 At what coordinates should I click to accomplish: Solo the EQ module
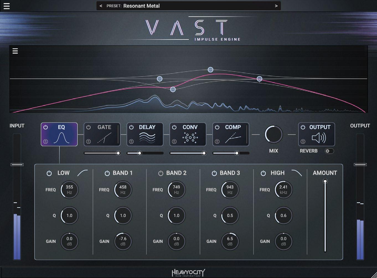pyautogui.click(x=46, y=141)
